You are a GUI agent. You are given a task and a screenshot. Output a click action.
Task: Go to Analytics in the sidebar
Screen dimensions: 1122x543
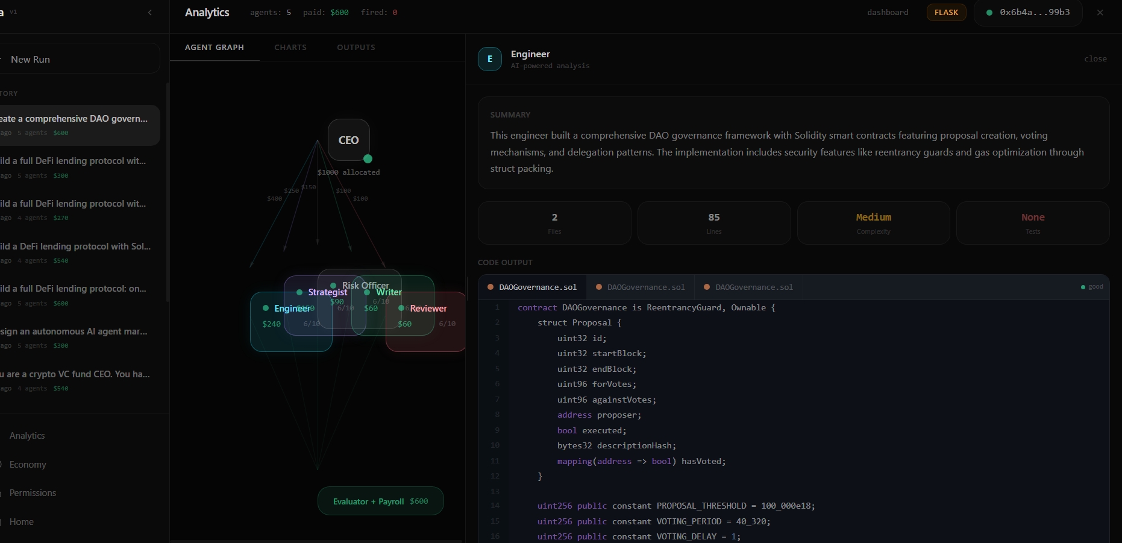[x=27, y=436]
